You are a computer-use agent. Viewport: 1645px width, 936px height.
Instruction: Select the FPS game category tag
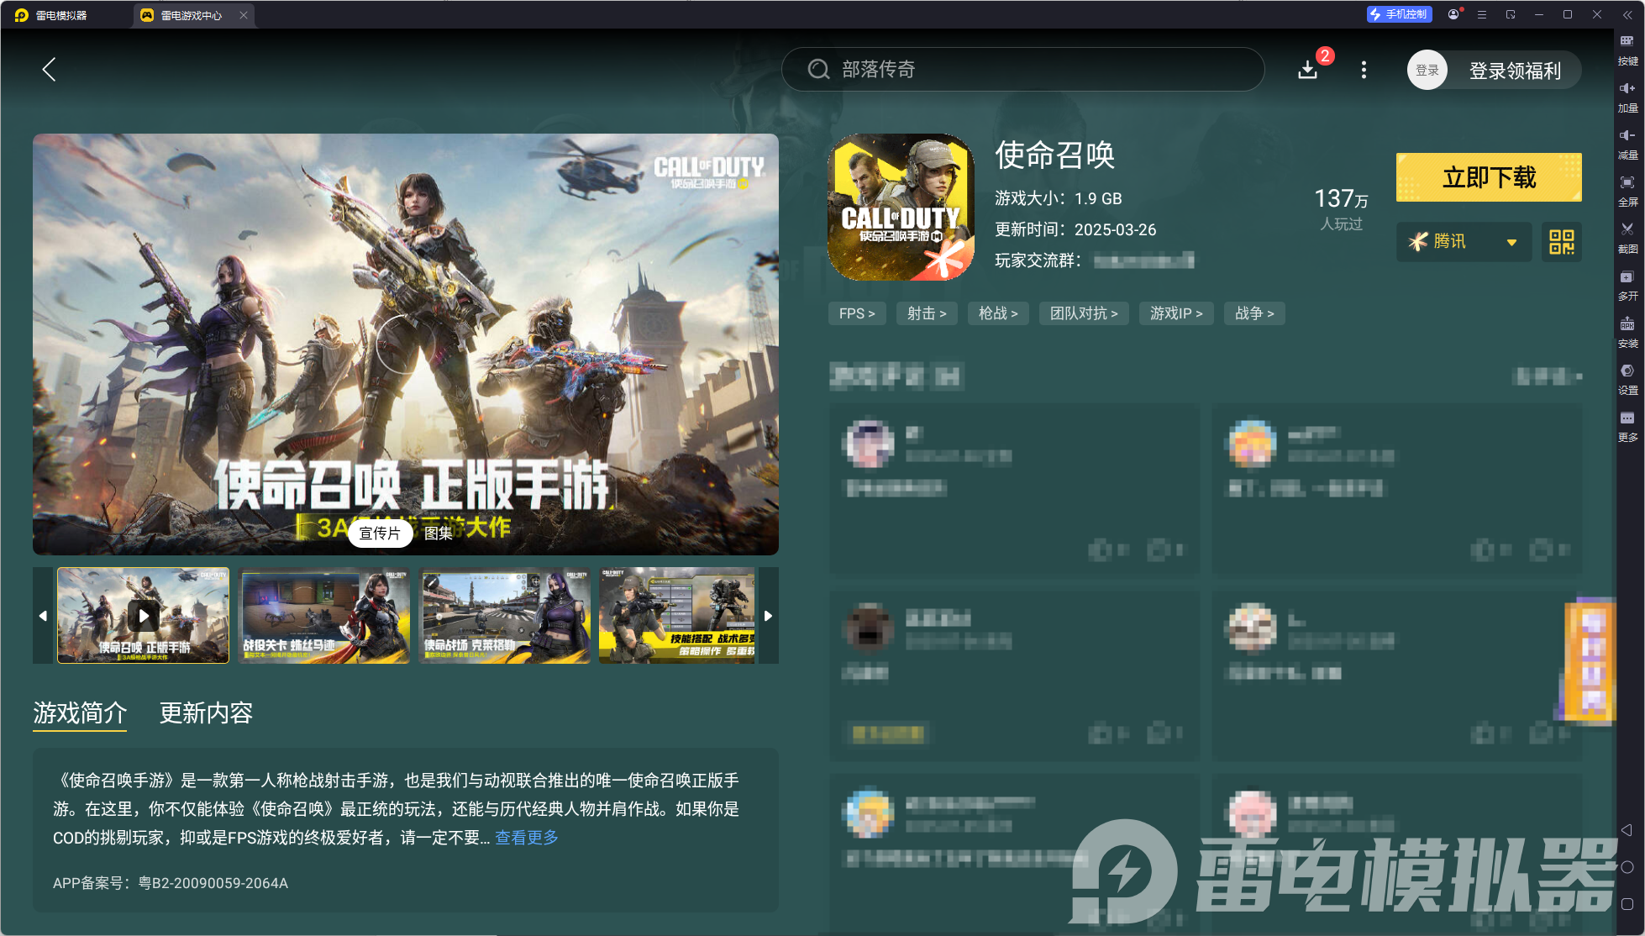click(x=857, y=313)
